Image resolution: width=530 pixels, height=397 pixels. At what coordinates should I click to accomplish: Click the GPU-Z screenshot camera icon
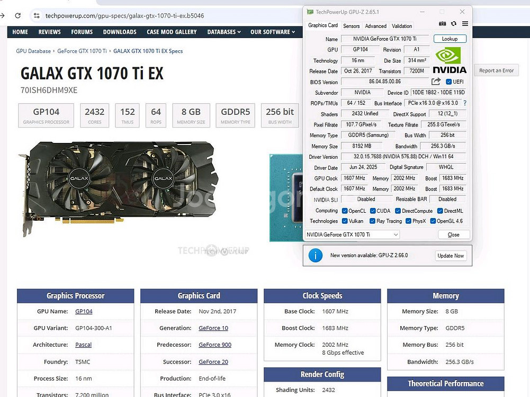[442, 24]
